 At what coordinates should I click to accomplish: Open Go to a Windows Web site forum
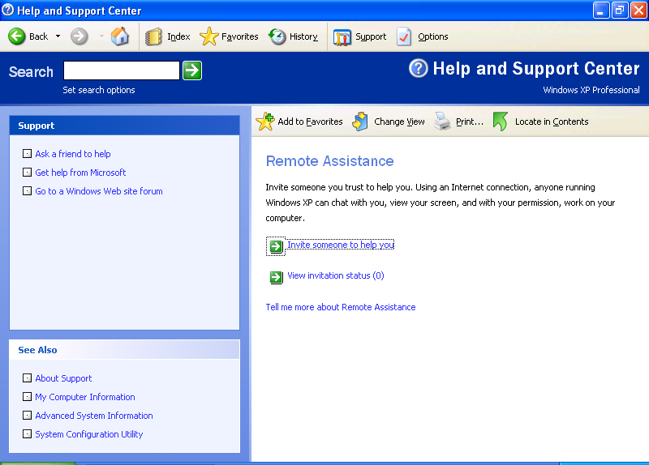tap(99, 191)
